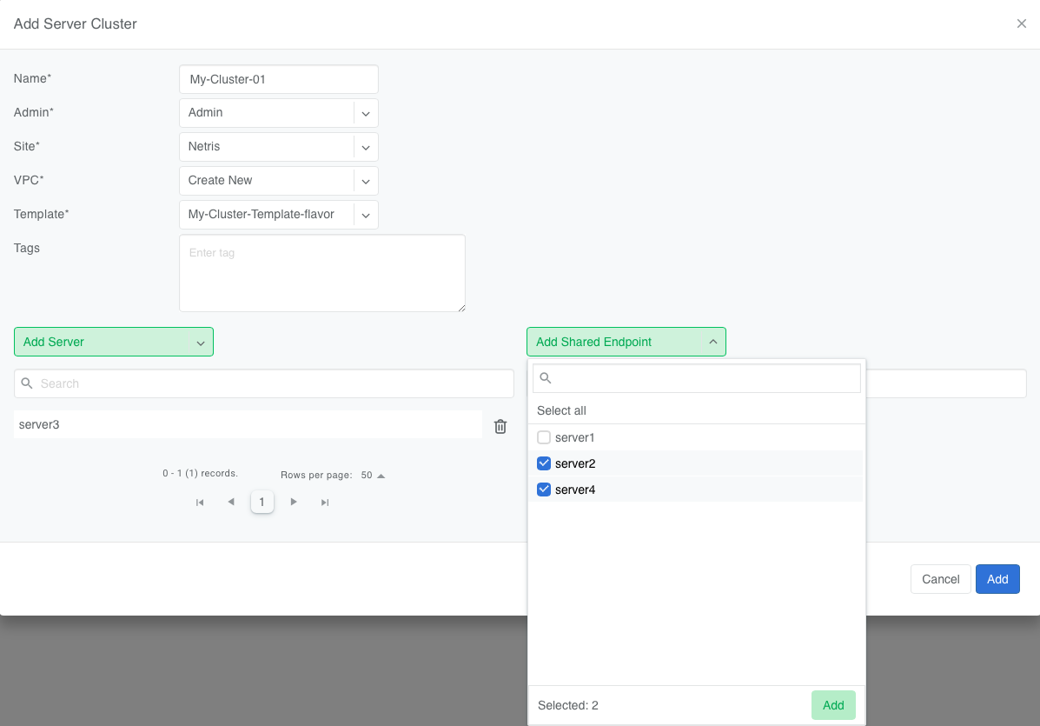Close the Add Server Cluster dialog
This screenshot has height=726, width=1040.
1022,23
